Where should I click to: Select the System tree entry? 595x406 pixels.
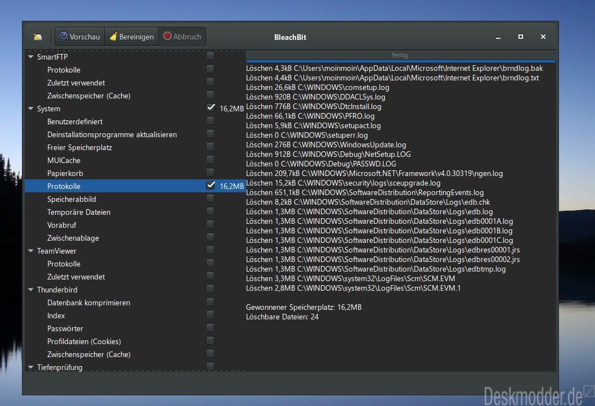pos(48,109)
